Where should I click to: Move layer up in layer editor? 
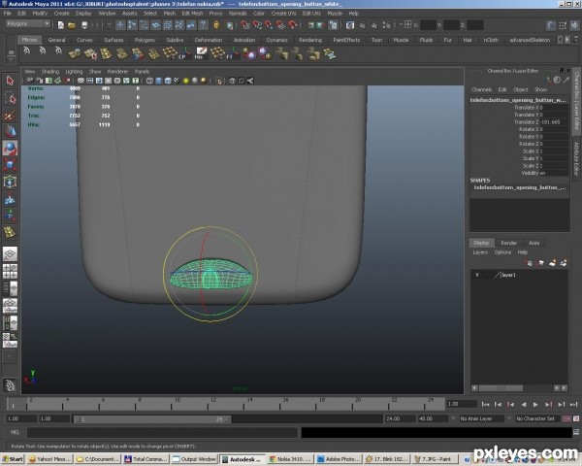click(x=530, y=263)
